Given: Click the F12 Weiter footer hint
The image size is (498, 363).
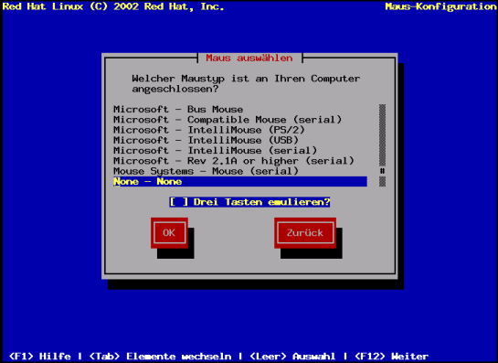Looking at the screenshot, I should (392, 357).
